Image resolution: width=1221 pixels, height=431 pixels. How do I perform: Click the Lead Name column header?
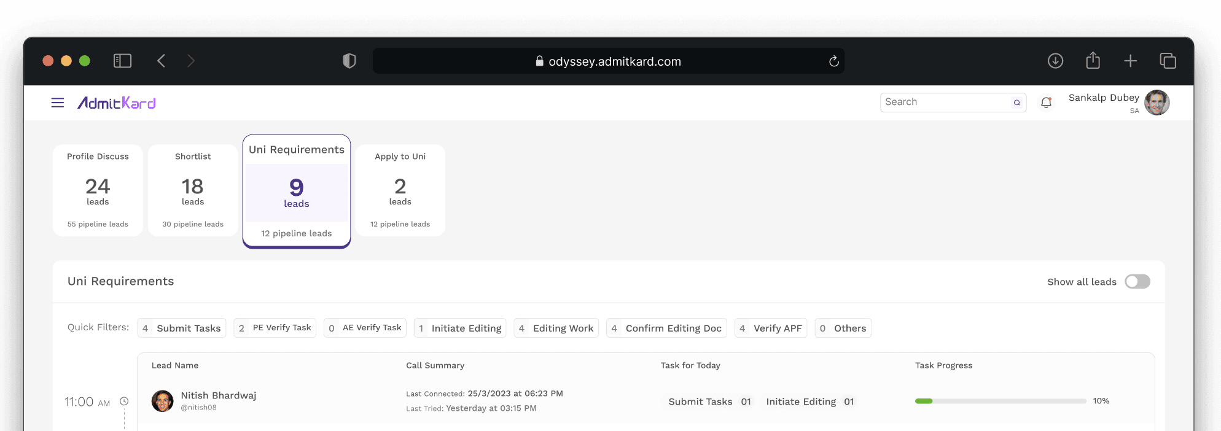point(175,365)
